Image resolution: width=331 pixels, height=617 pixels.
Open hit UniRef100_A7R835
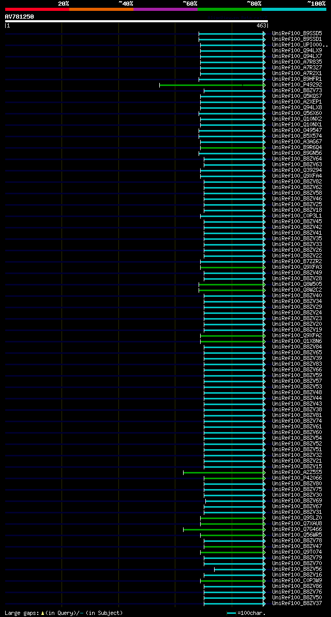[x=297, y=62]
